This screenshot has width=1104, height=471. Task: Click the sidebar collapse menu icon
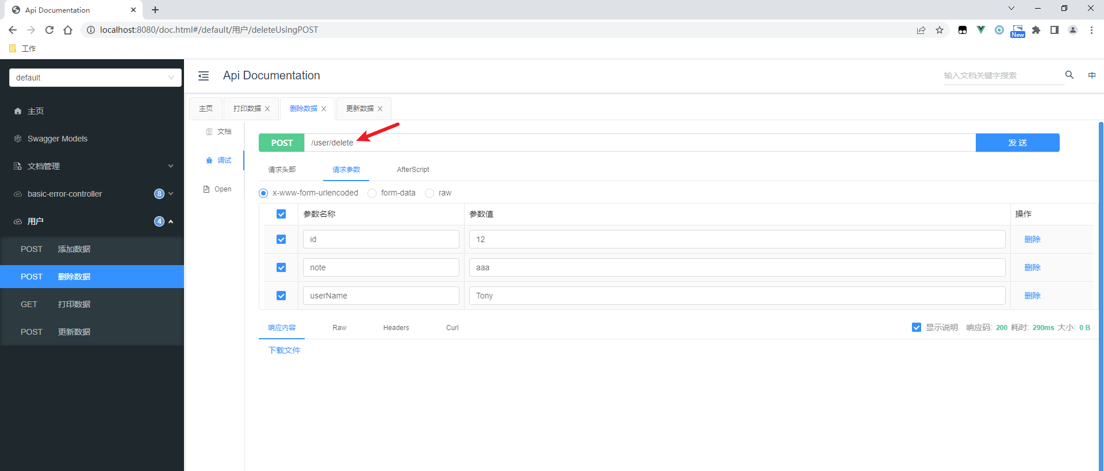coord(204,76)
